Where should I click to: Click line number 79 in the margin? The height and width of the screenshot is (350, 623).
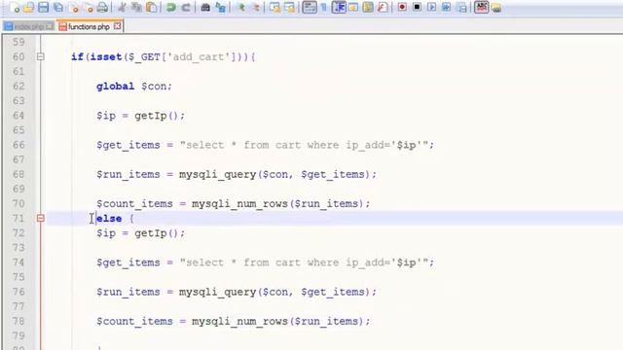point(18,335)
